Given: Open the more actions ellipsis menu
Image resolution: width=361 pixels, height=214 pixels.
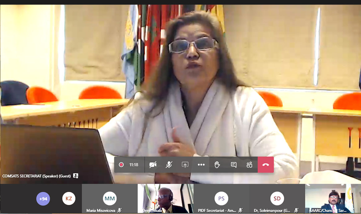Looking at the screenshot, I should [x=201, y=165].
